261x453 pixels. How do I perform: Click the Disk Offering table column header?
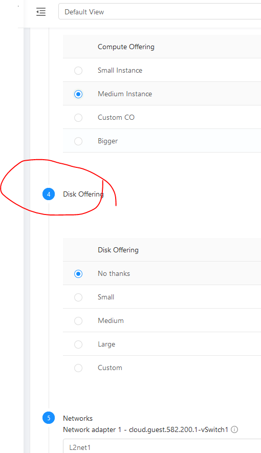tap(118, 250)
